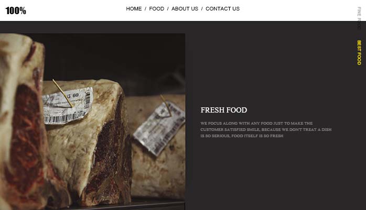Click the slash between ABOUT US and CONTACT US
The width and height of the screenshot is (366, 210).
click(202, 9)
